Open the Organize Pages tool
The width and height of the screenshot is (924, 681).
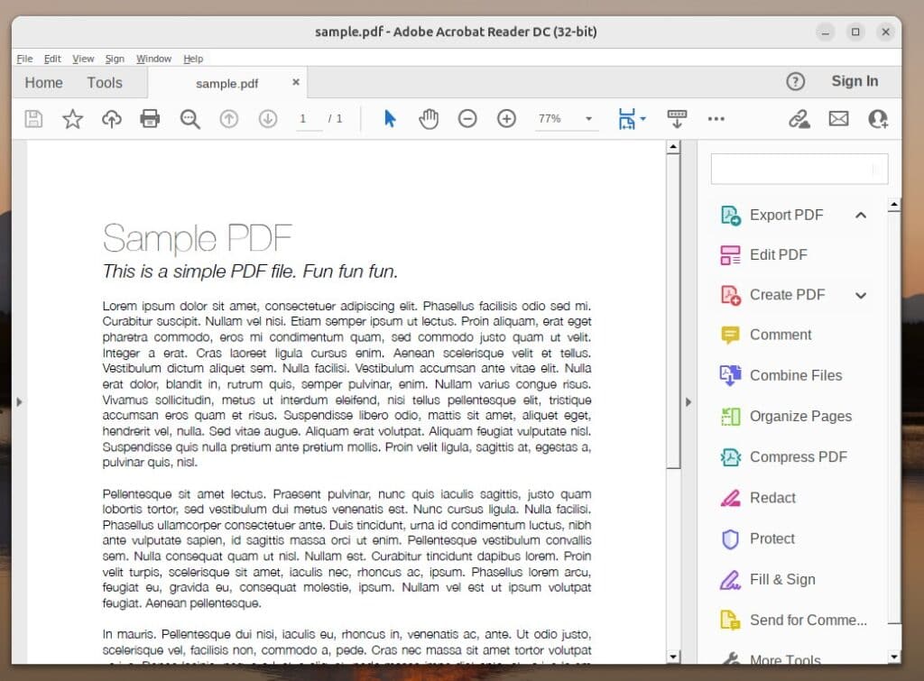(799, 416)
